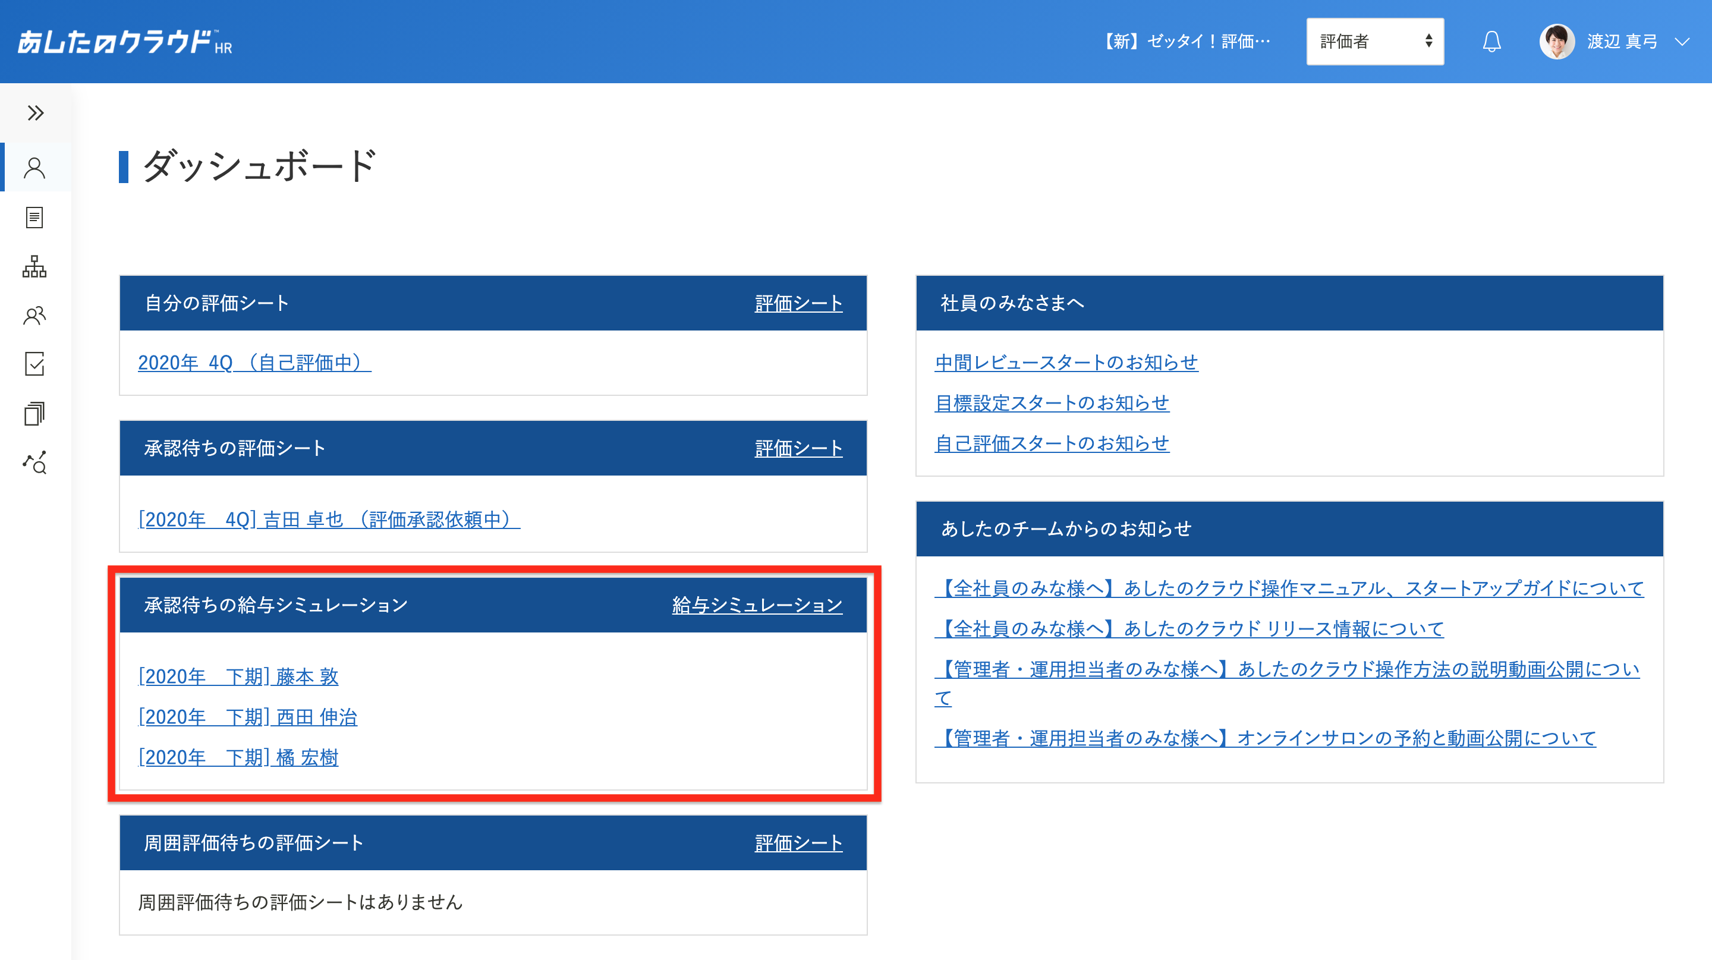Open 操作マニュアル、スタートアップガイド notice
The image size is (1712, 960).
(1289, 588)
